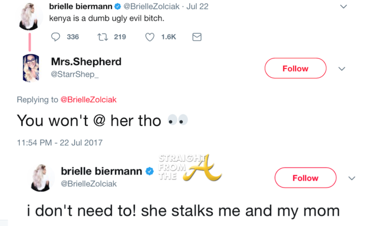The height and width of the screenshot is (226, 368).
Task: Open chevron menu next to Mrs.Shepherd Follow
Action: 342,69
